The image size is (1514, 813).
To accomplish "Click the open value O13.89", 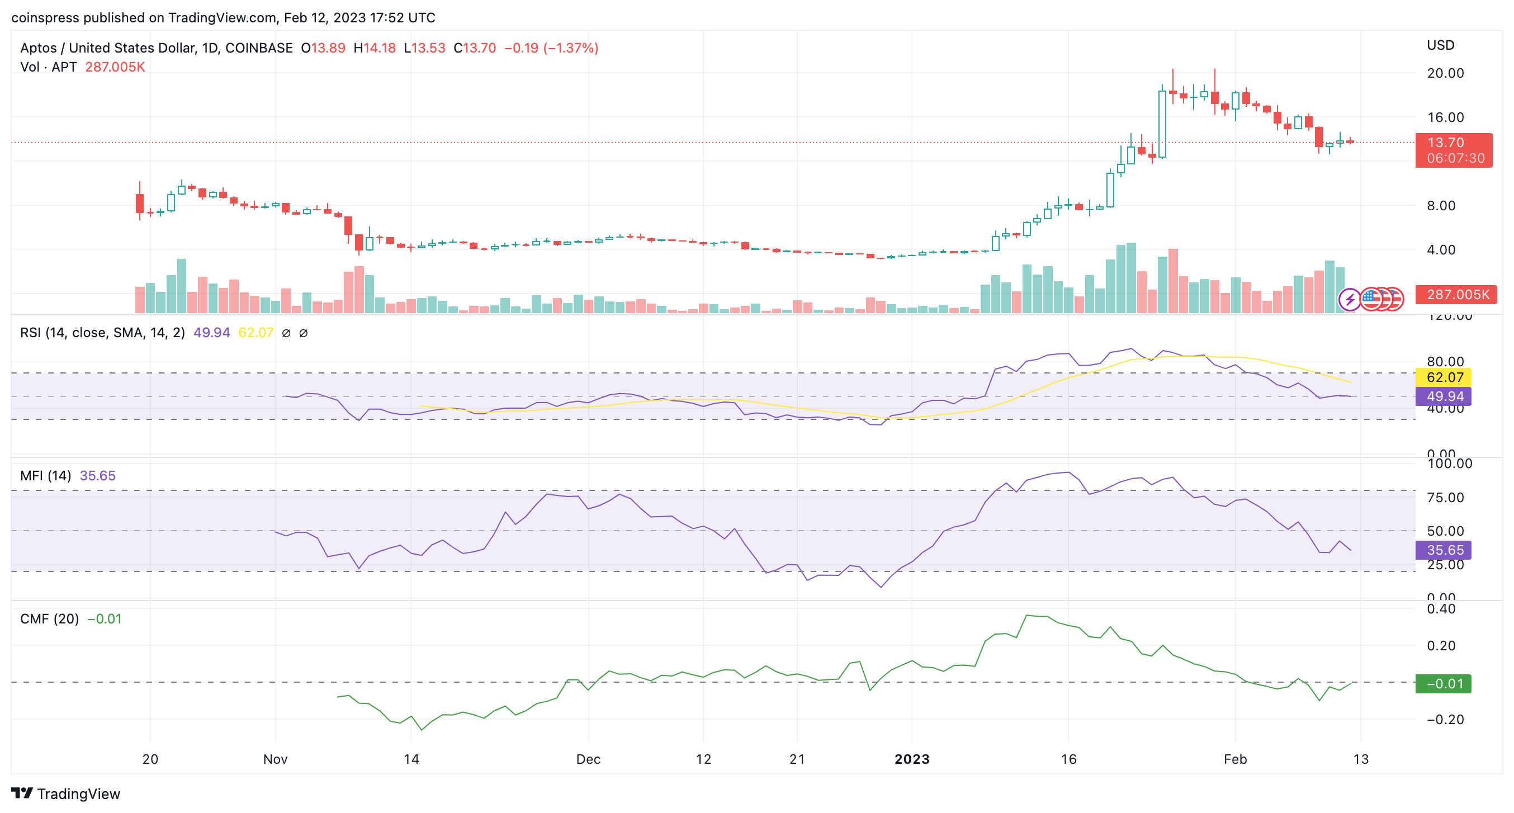I will 323,48.
